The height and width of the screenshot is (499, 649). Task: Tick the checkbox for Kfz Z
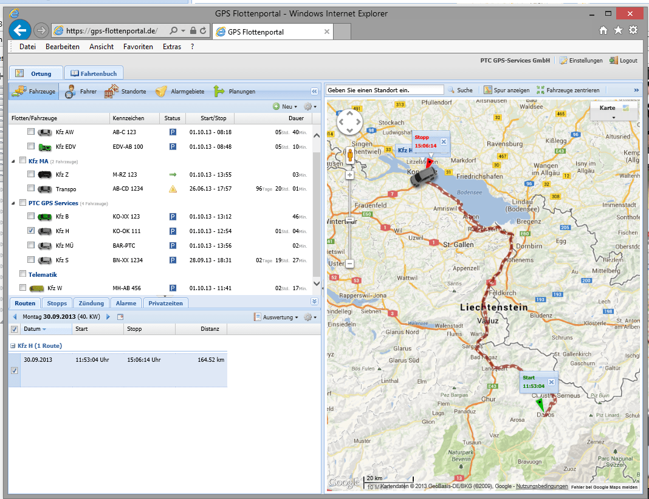pos(30,174)
